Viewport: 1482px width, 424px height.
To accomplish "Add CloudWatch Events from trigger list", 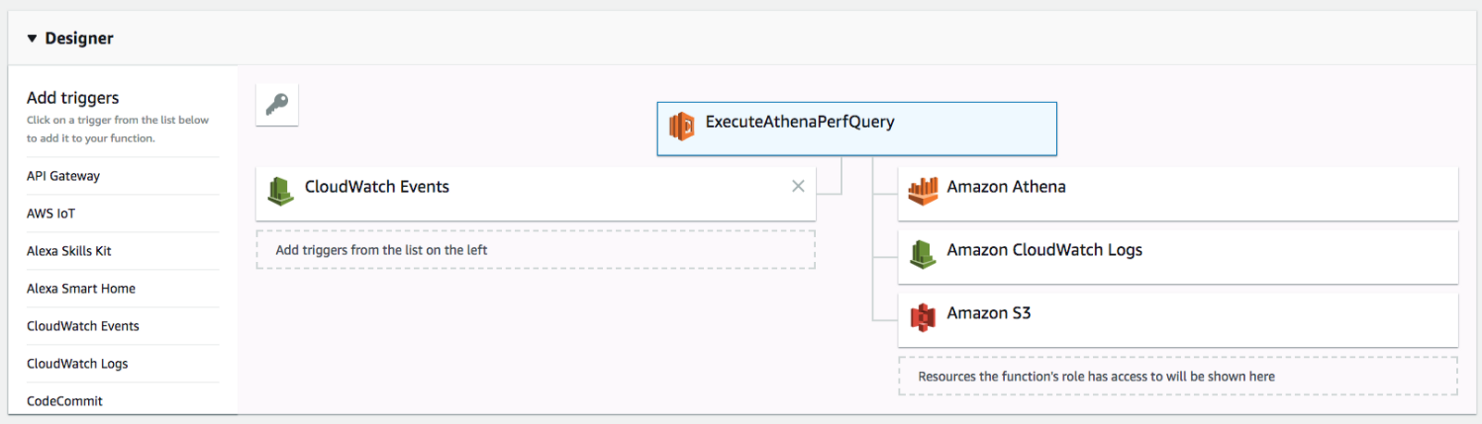I will [x=82, y=326].
